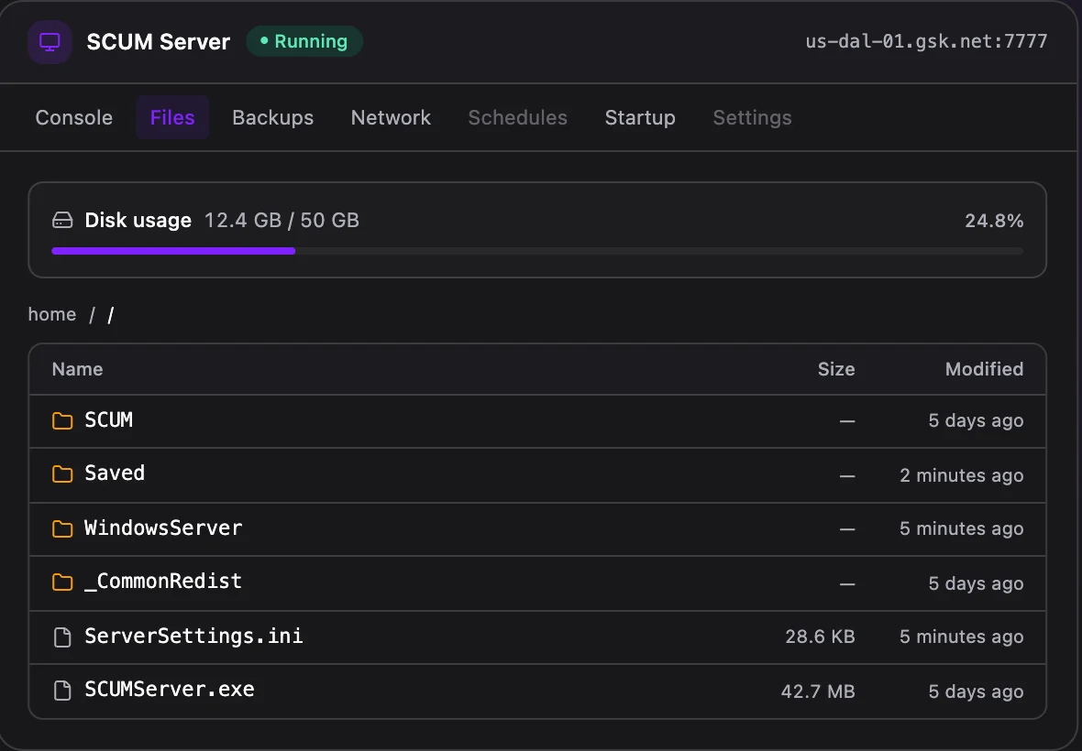Click the server address us-dal-01.gsk.net:7777
This screenshot has width=1082, height=751.
click(x=926, y=41)
